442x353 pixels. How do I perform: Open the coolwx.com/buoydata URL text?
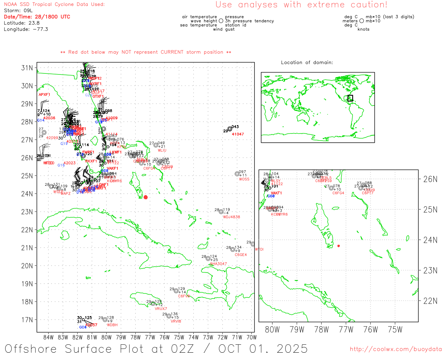point(396,349)
